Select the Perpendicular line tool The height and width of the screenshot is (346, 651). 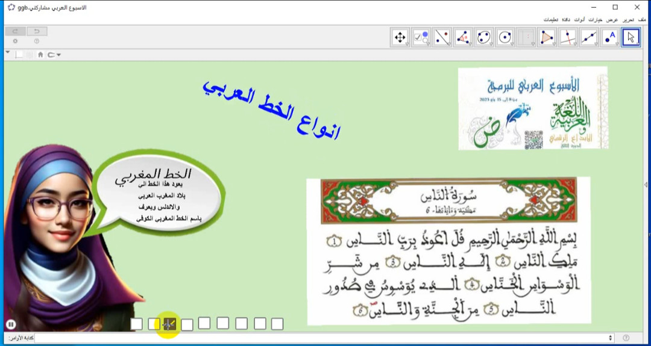[568, 37]
